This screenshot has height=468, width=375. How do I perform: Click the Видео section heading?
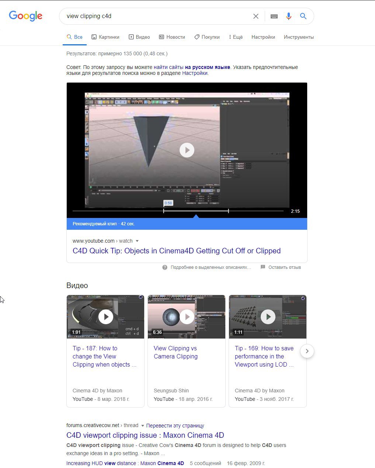point(77,285)
